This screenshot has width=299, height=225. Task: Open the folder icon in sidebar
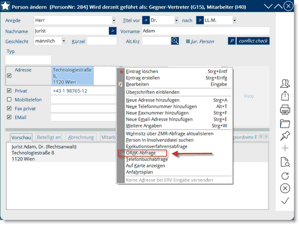[x=285, y=124]
